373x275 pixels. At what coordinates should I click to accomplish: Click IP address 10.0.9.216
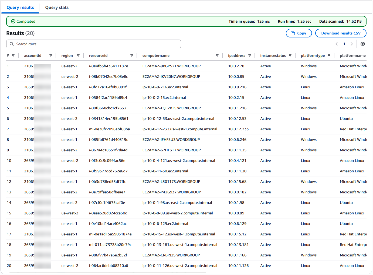pyautogui.click(x=237, y=87)
